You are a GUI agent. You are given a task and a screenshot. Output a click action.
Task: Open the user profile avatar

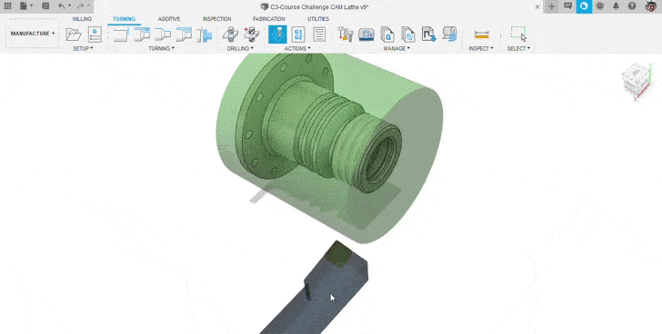(x=650, y=5)
